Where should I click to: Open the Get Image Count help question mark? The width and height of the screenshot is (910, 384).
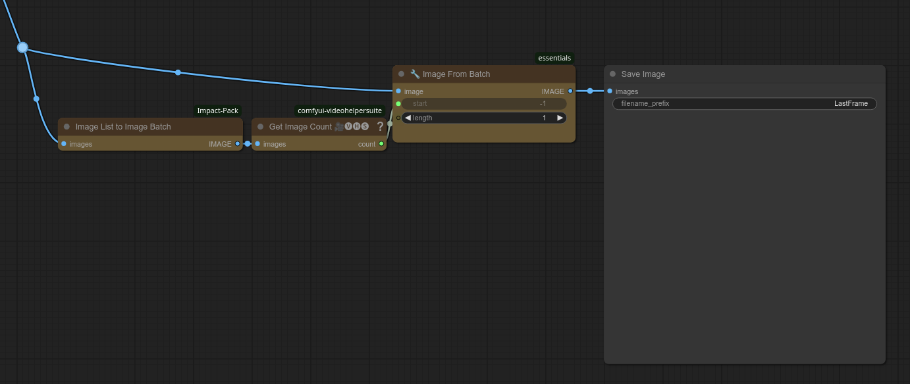click(x=380, y=127)
